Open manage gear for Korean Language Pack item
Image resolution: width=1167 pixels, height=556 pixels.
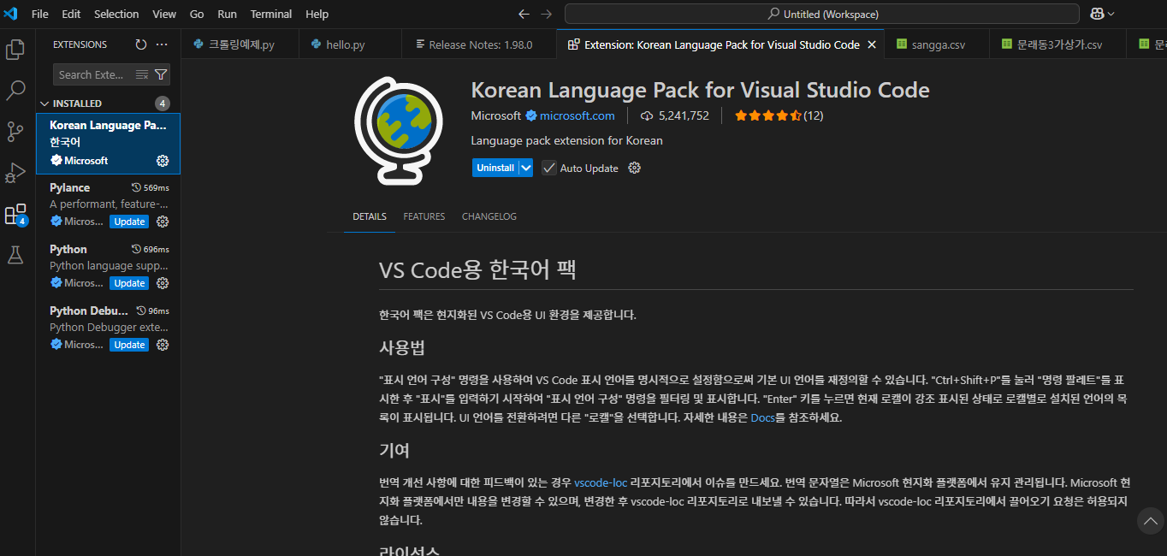pyautogui.click(x=163, y=161)
